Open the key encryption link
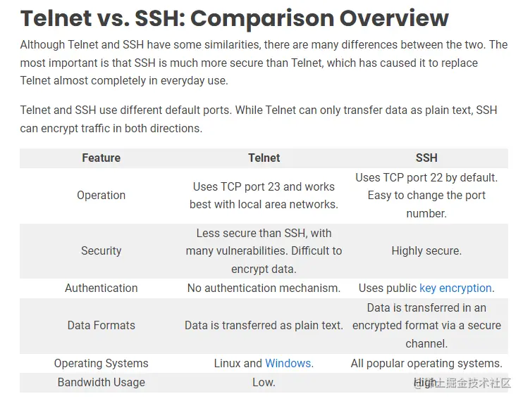Viewport: 523px width, 401px height. click(457, 288)
